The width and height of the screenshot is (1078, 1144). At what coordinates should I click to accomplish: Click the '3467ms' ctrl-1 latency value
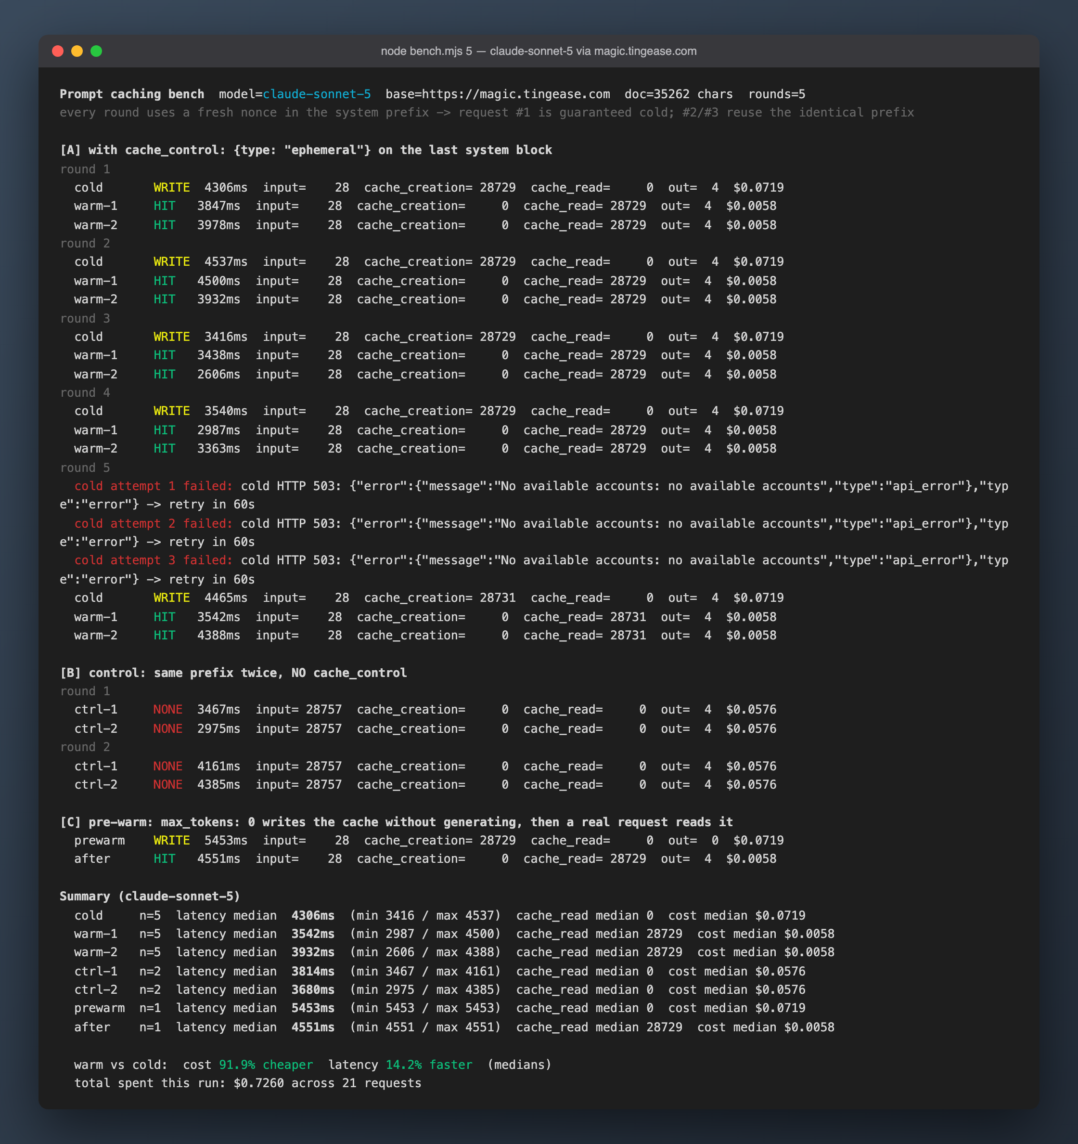click(x=218, y=710)
